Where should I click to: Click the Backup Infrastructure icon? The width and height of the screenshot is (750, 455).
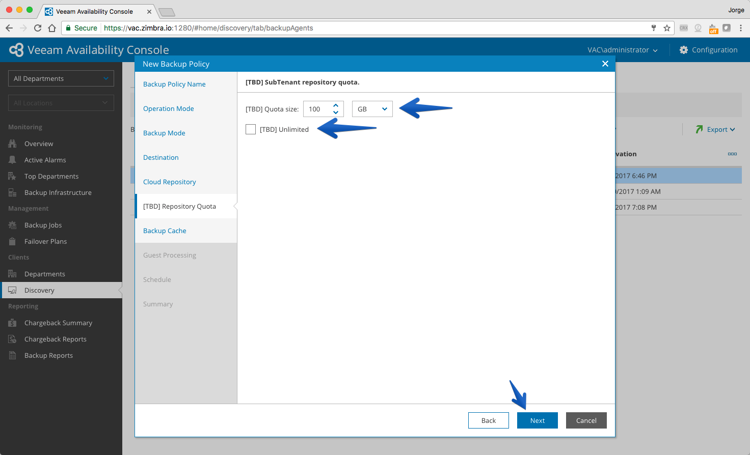(x=12, y=192)
